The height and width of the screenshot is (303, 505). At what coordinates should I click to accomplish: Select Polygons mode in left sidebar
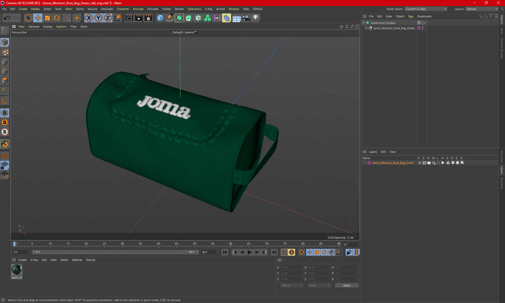click(5, 81)
